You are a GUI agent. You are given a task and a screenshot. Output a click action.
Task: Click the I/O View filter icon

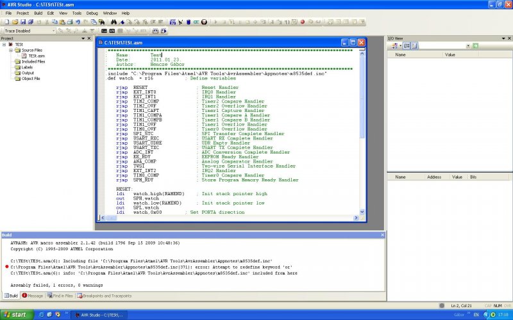[394, 45]
